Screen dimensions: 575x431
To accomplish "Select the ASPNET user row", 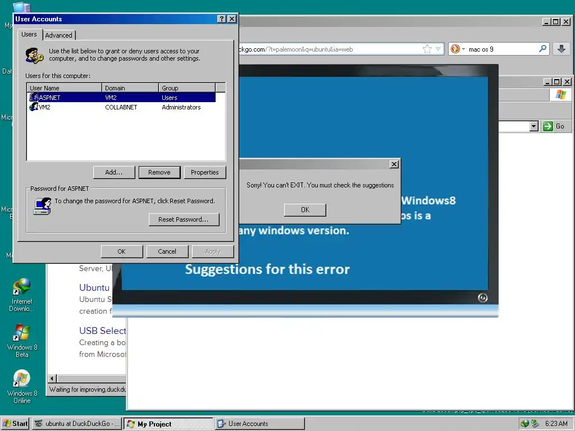I will pos(122,98).
